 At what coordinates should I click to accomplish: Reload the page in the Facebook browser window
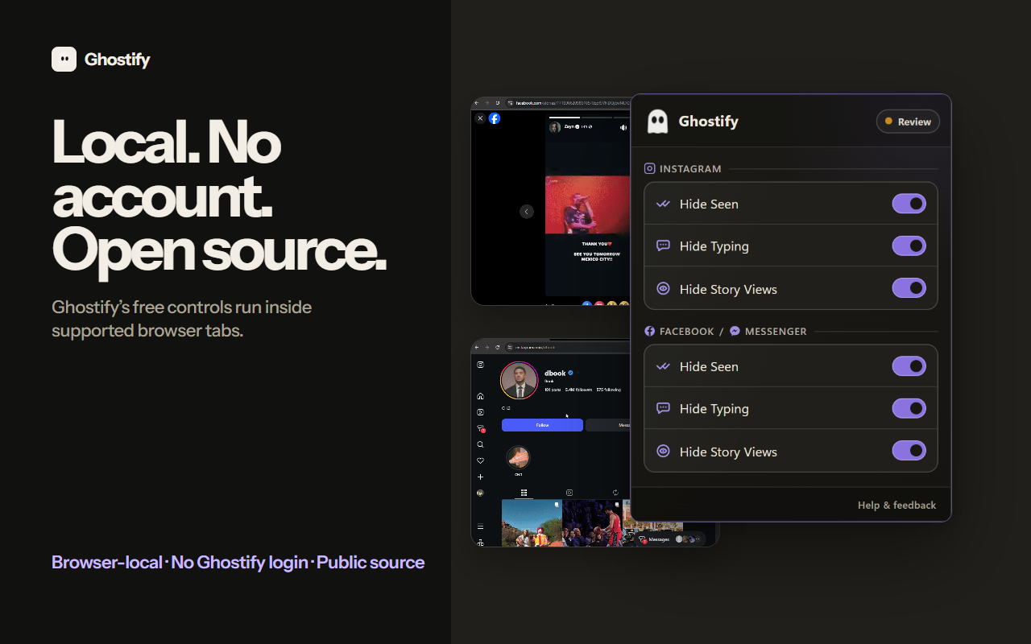(x=498, y=103)
